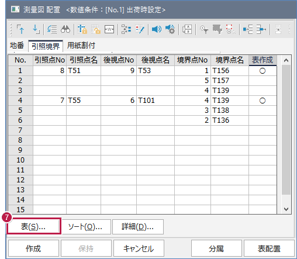Select the 引照点名 cell containing T55

click(x=84, y=101)
